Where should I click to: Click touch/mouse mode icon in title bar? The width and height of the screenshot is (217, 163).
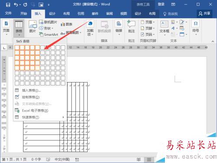41,5
